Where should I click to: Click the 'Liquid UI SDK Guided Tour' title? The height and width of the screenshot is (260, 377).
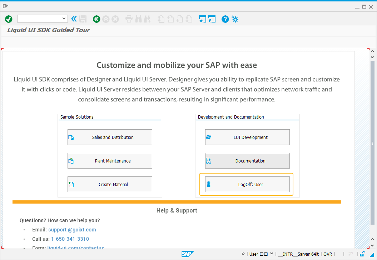[48, 30]
